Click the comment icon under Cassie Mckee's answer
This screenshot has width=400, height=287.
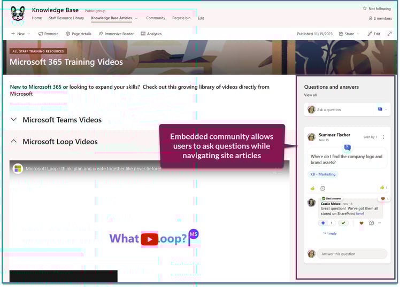tap(372, 223)
